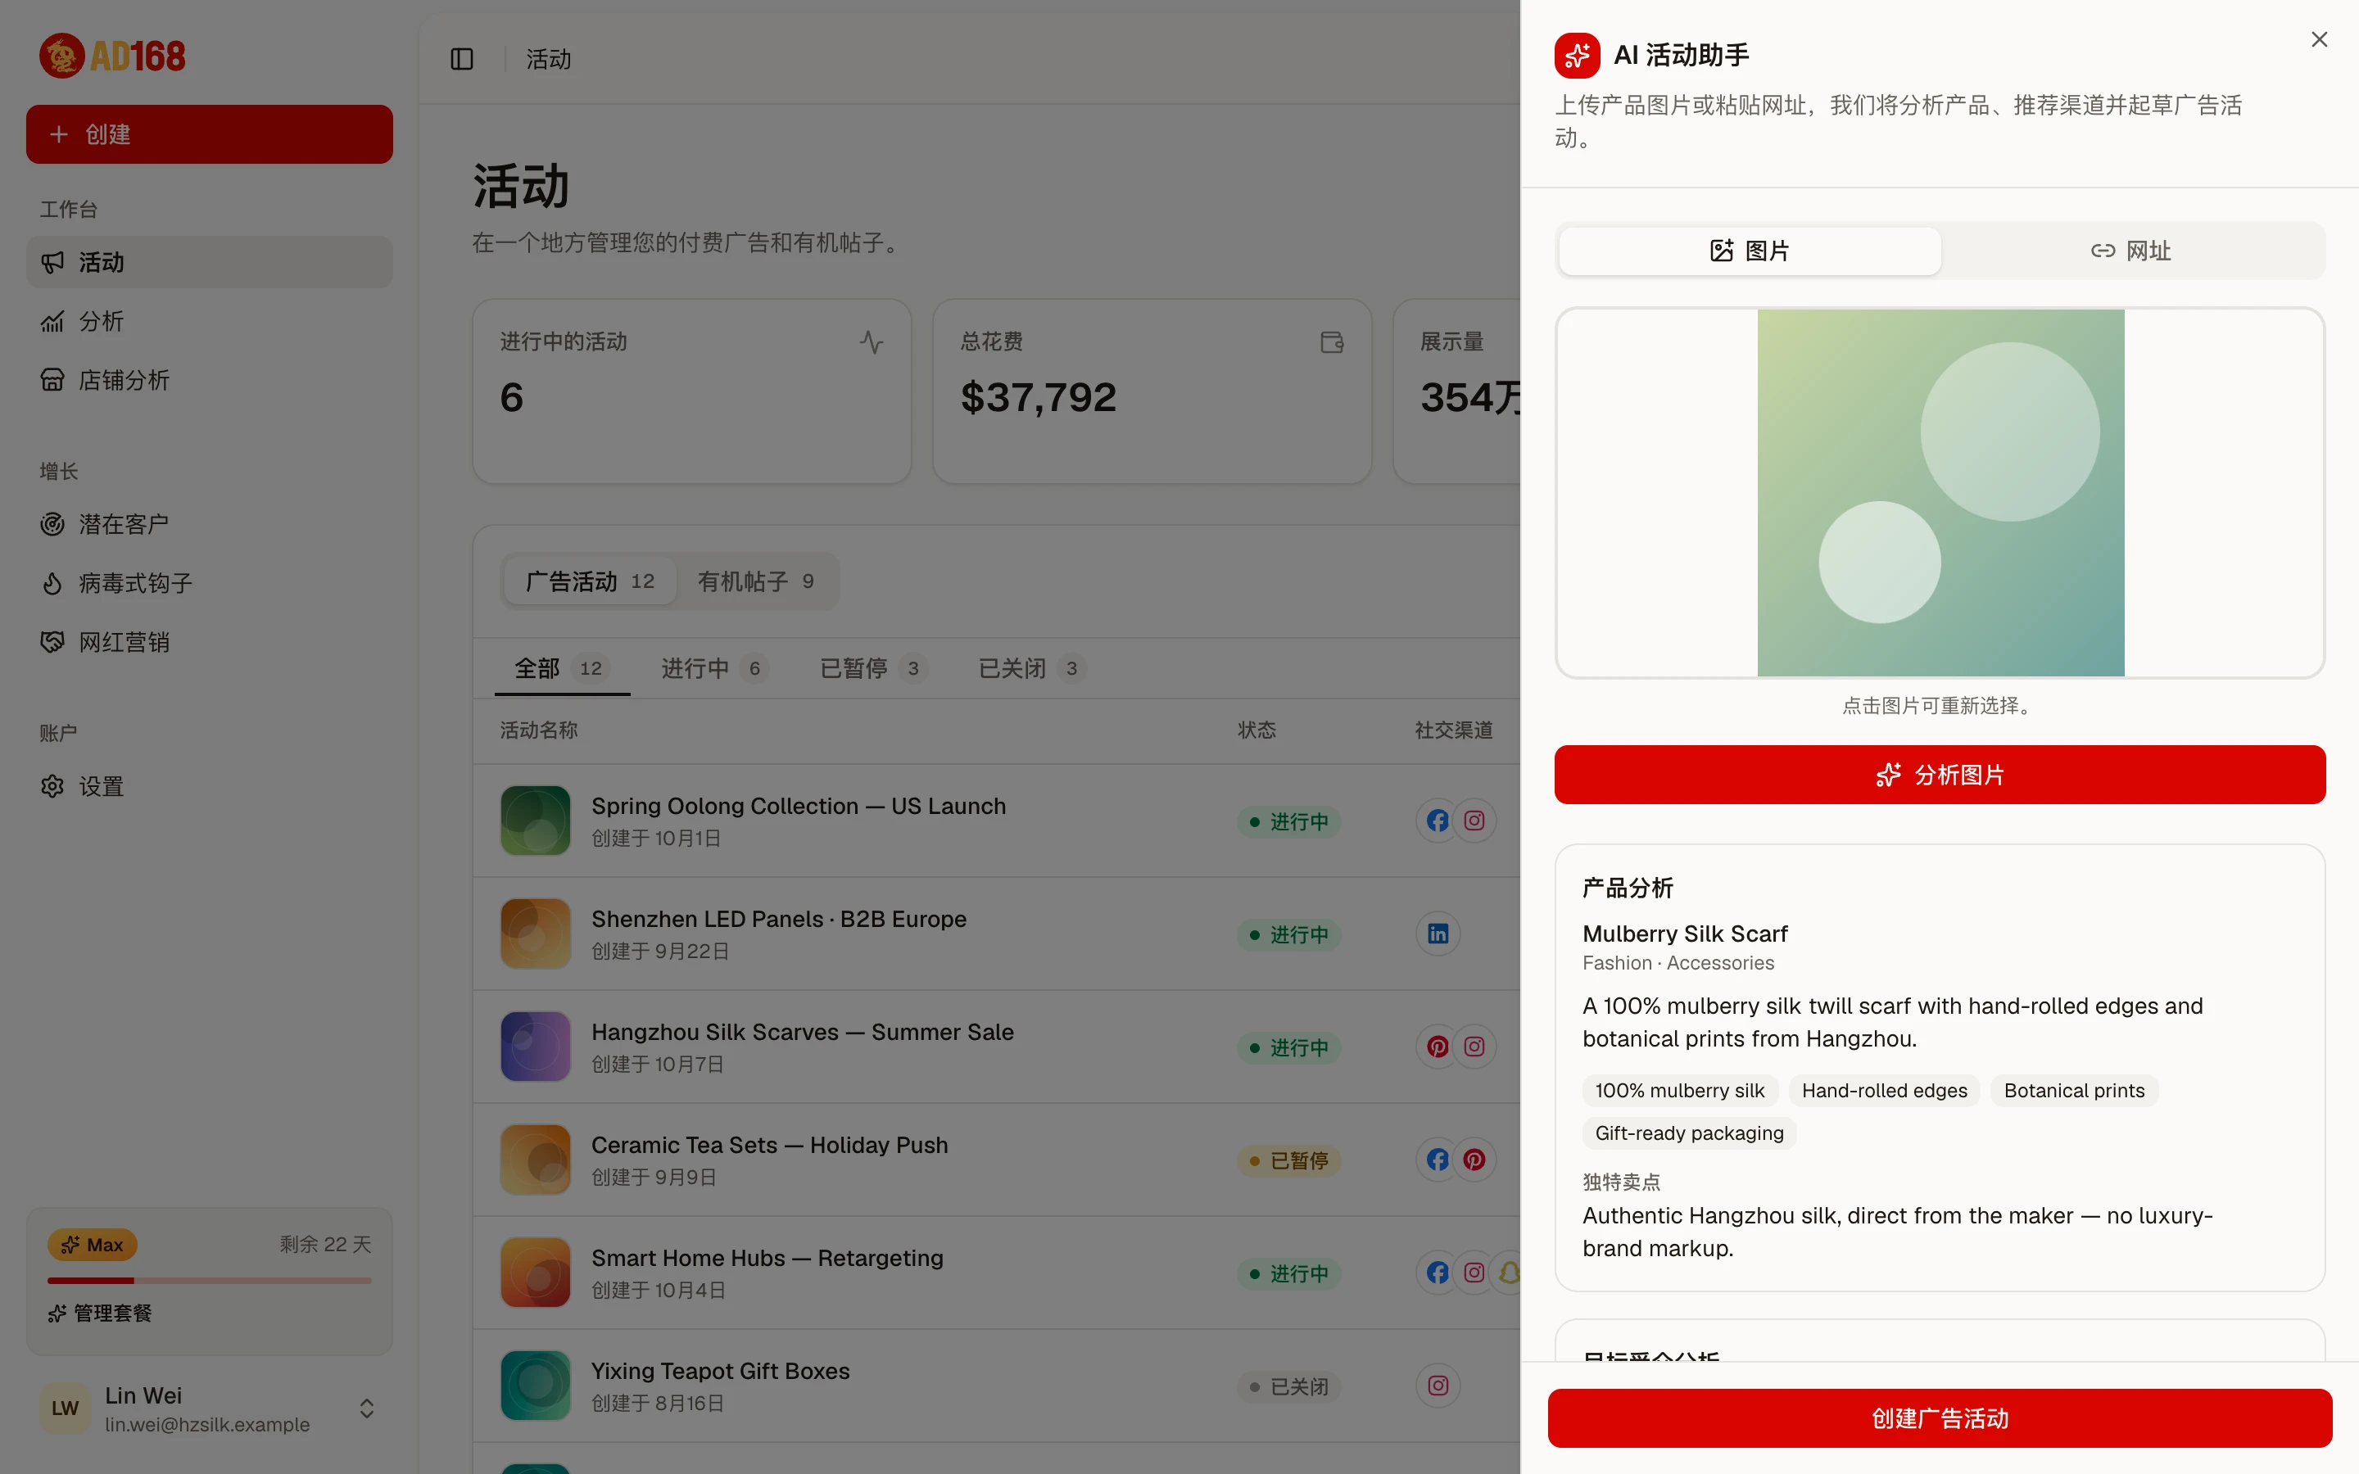Open 潜在客户 in the sidebar
Screen dimensions: 2359x1474
(x=210, y=524)
